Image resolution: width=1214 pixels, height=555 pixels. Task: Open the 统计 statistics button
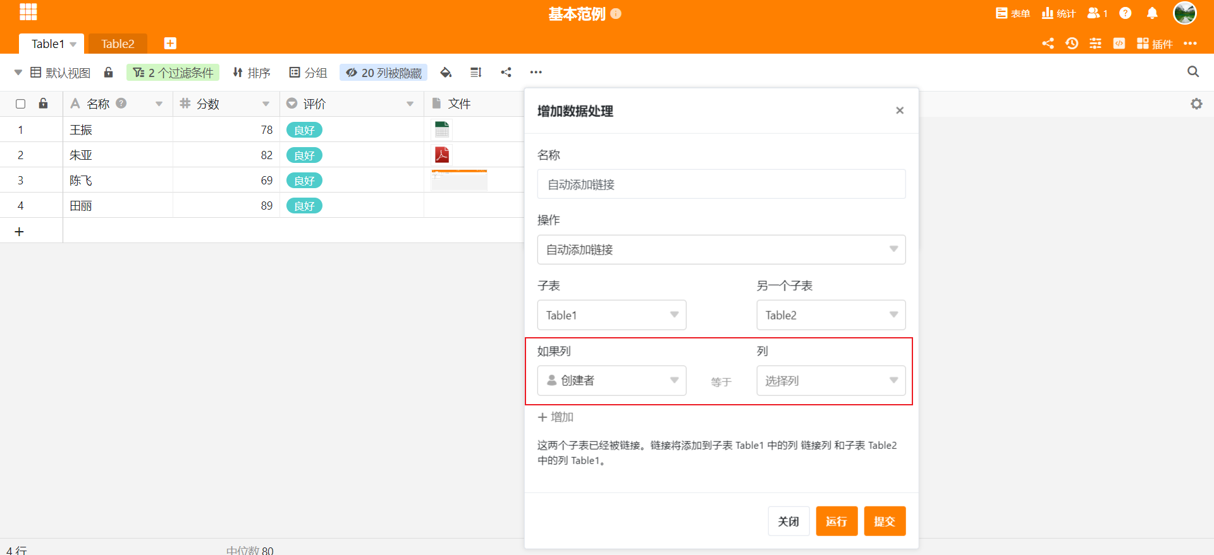tap(1058, 13)
